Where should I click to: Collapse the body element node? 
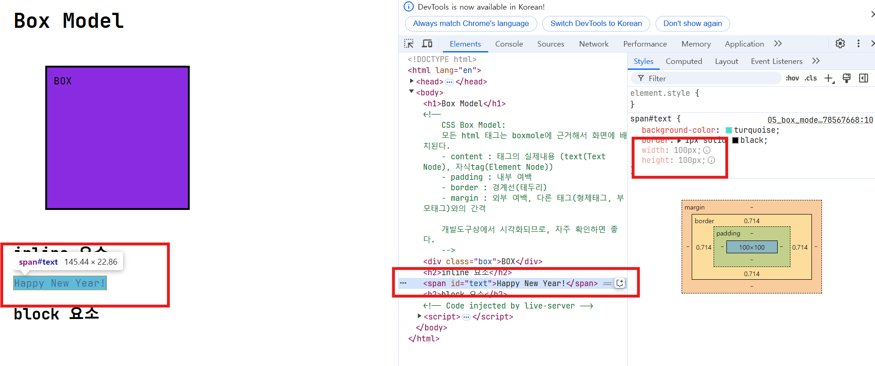pyautogui.click(x=411, y=92)
